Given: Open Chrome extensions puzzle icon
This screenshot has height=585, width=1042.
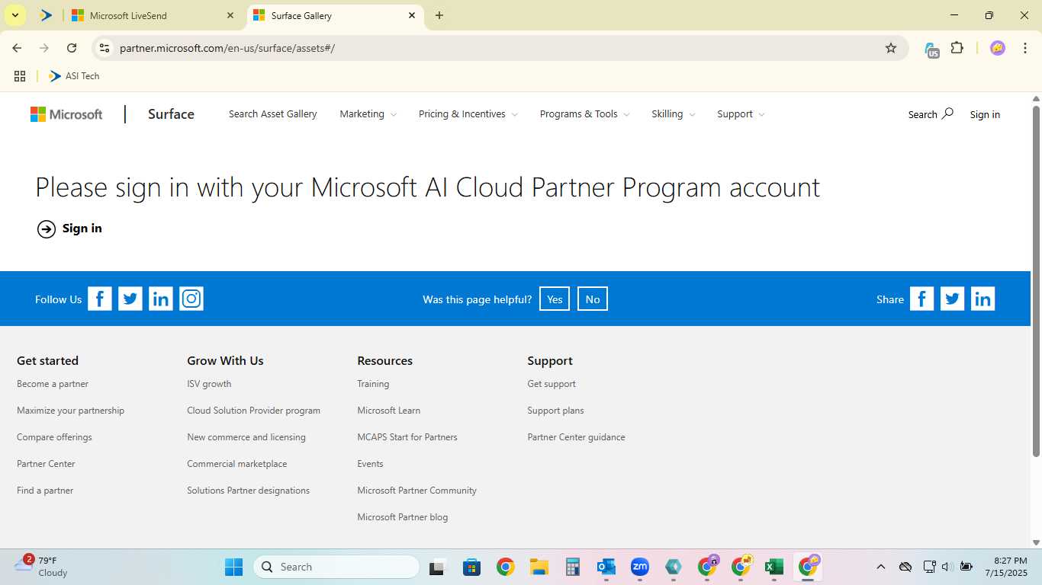Looking at the screenshot, I should pyautogui.click(x=957, y=48).
